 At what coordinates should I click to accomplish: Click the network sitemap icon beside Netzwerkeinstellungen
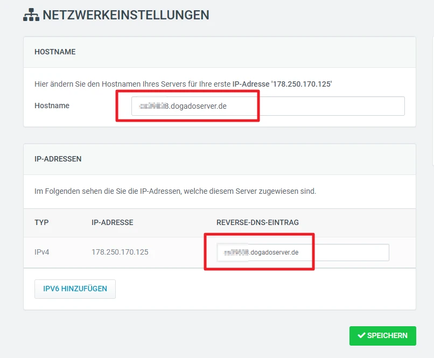click(x=31, y=15)
